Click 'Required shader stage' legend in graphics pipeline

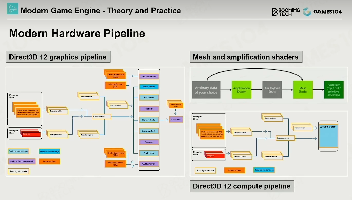click(x=50, y=152)
